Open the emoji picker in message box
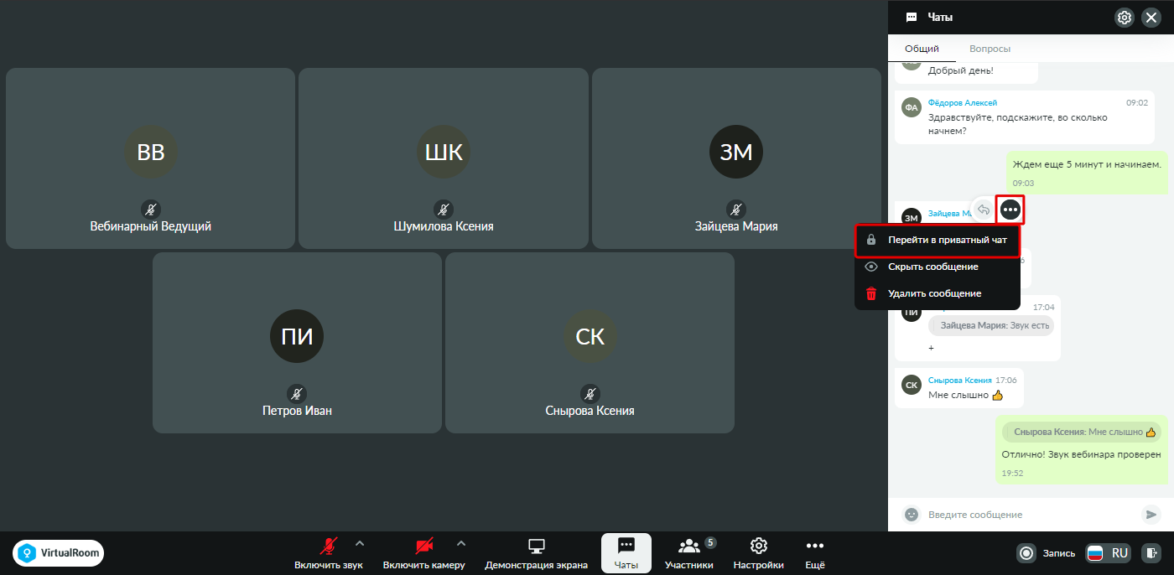The image size is (1174, 575). click(911, 514)
